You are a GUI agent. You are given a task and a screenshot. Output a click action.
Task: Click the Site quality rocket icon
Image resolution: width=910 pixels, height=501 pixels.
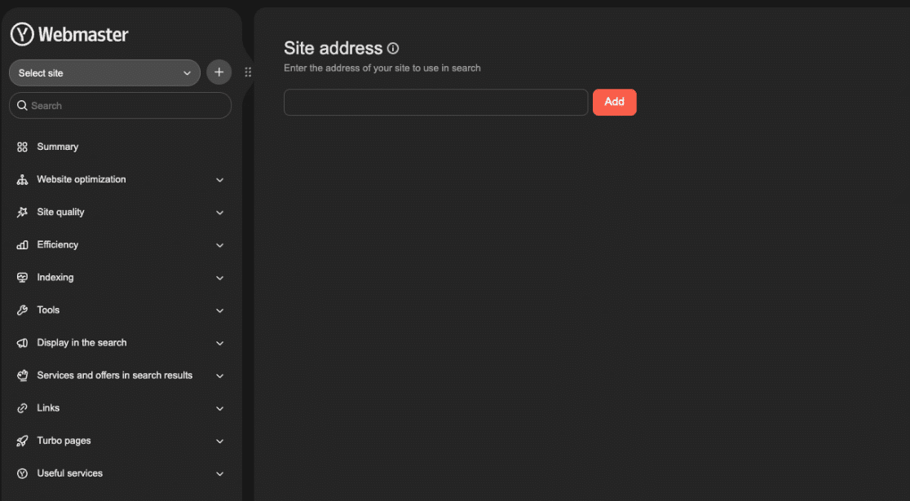pos(22,212)
